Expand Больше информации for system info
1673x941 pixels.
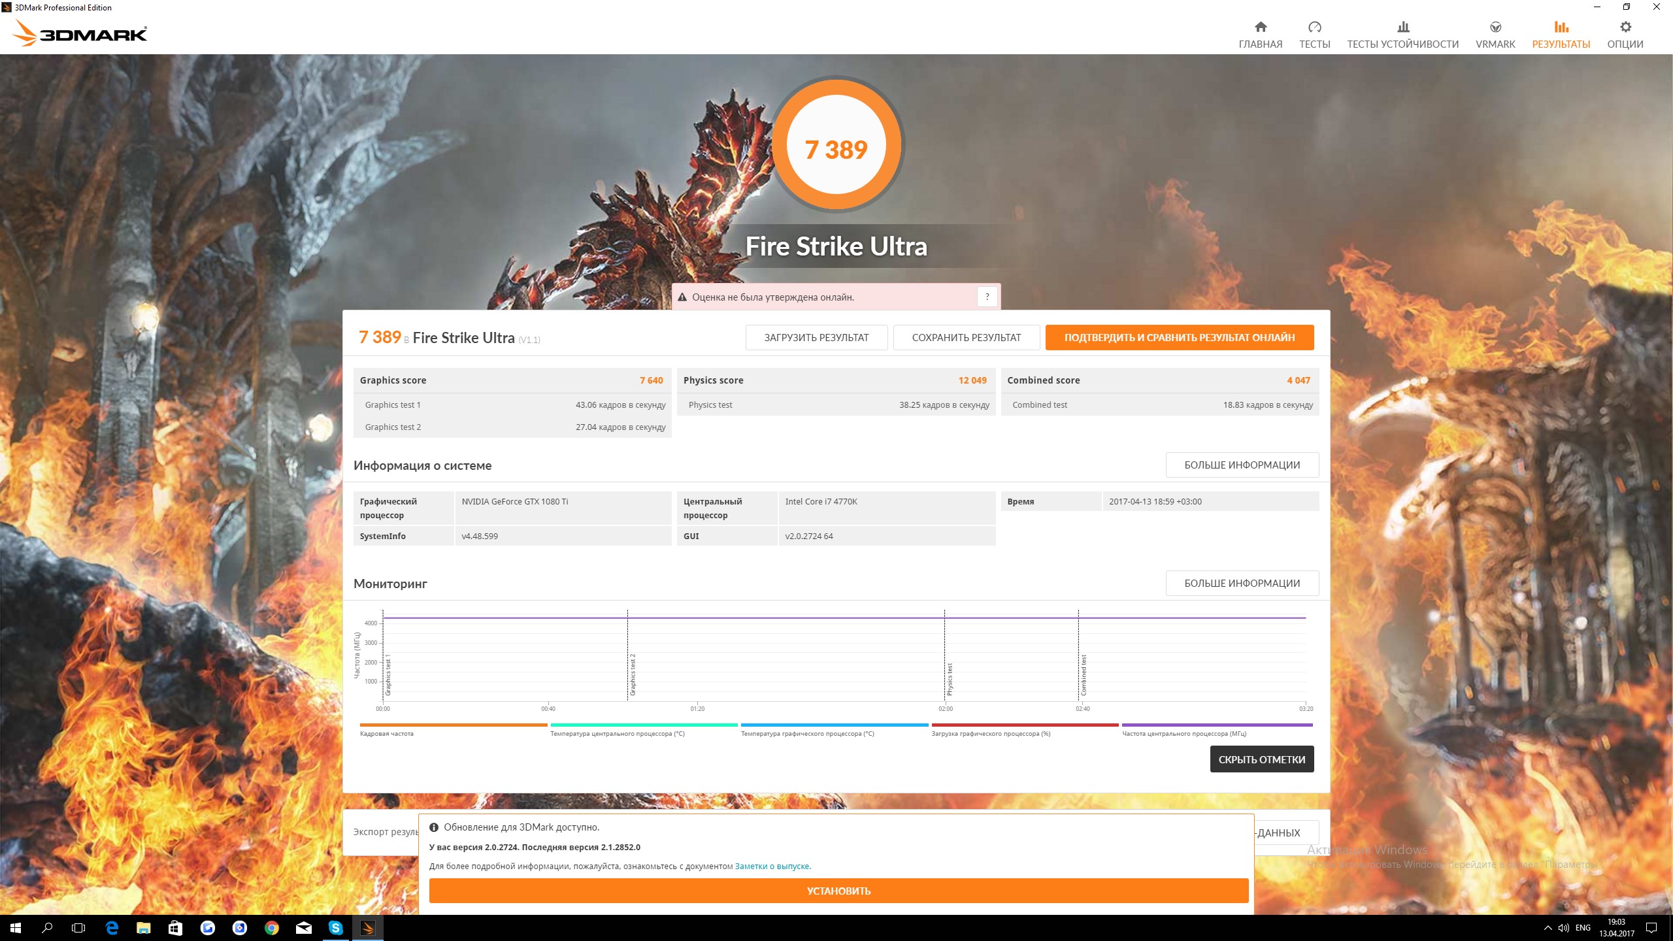click(1242, 465)
